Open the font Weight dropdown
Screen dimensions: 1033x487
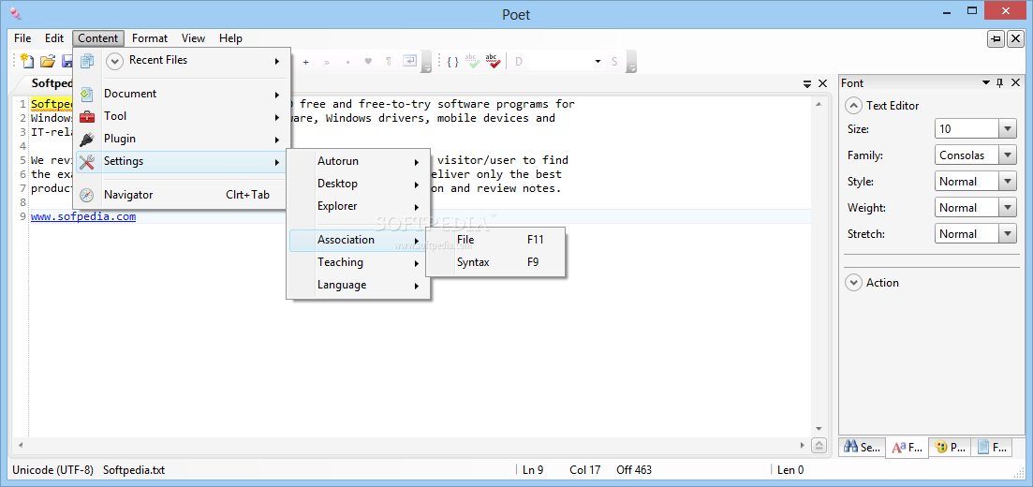click(1008, 208)
